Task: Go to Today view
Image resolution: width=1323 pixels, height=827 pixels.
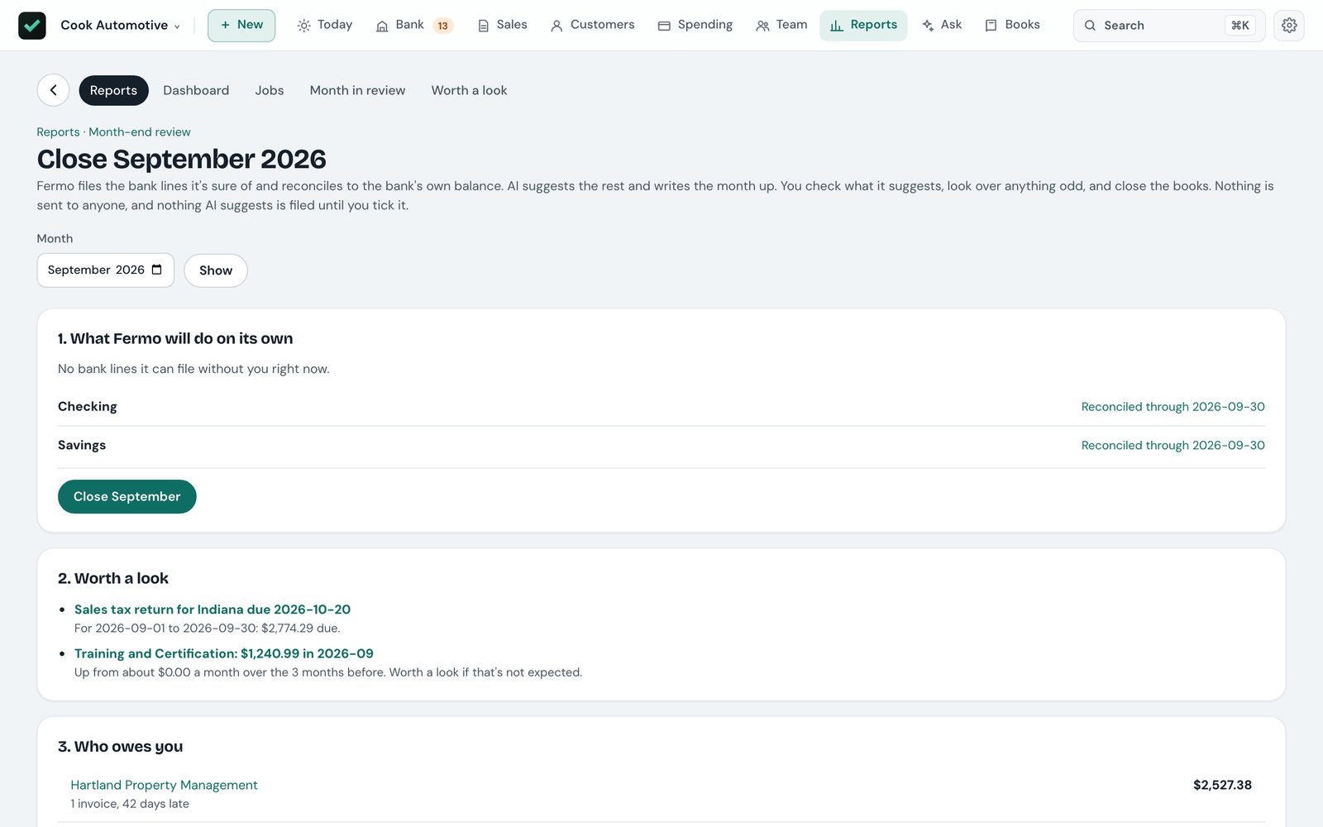Action: [x=325, y=26]
